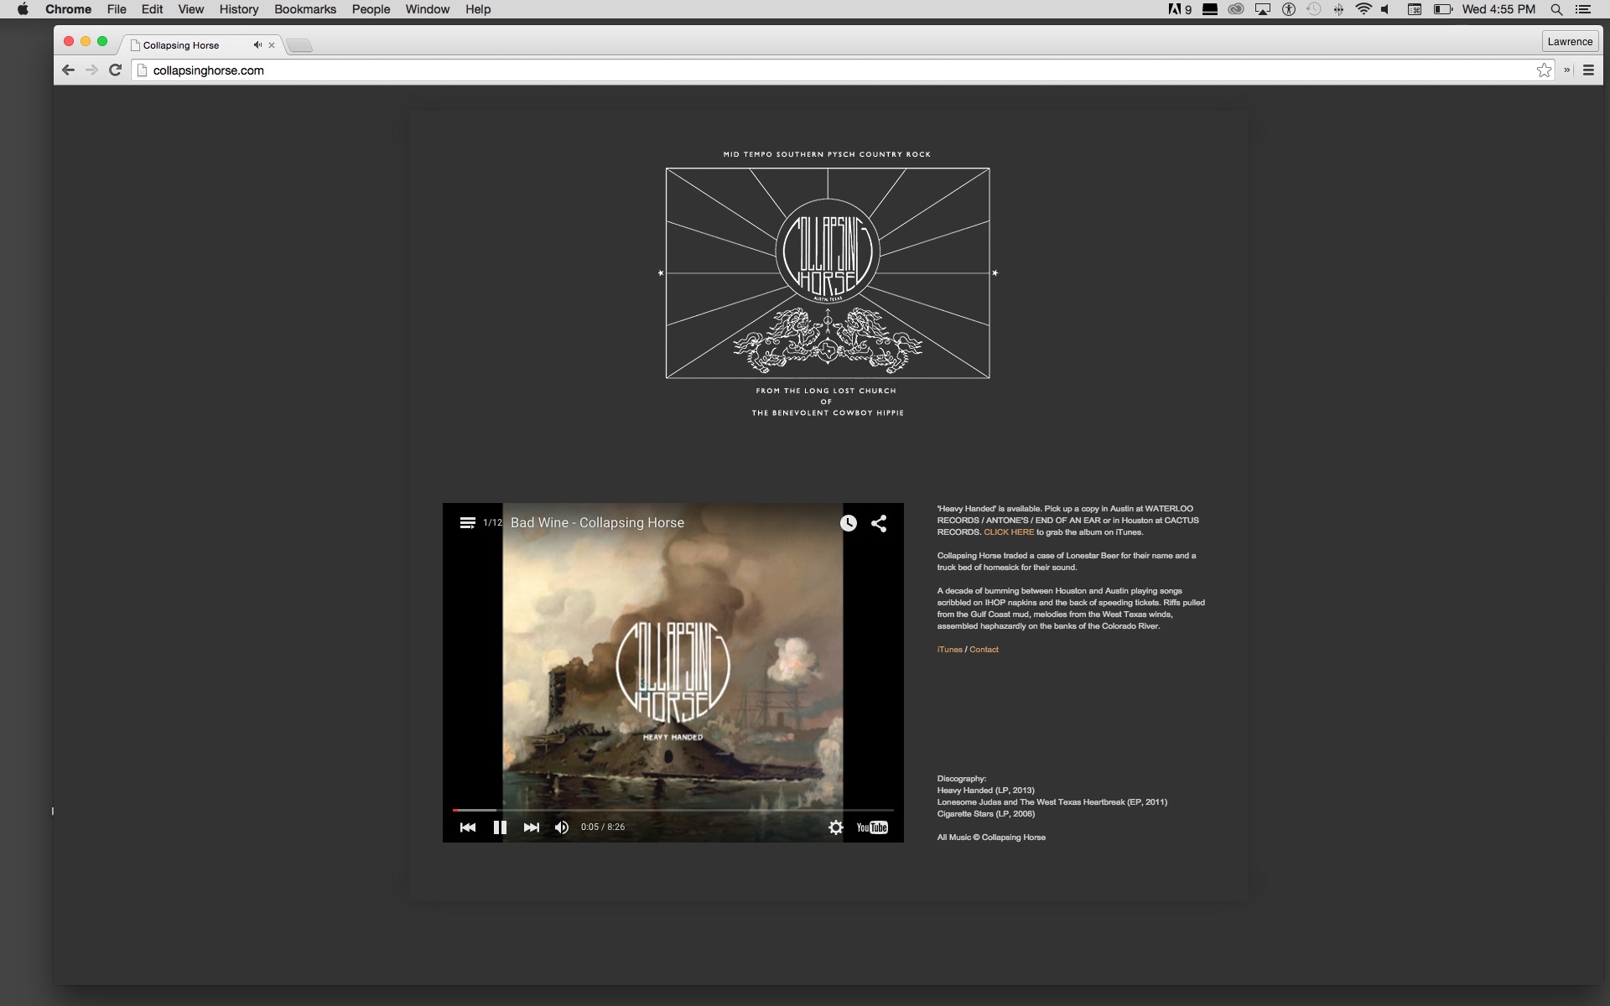Open the video share icon
The height and width of the screenshot is (1006, 1610).
879,523
